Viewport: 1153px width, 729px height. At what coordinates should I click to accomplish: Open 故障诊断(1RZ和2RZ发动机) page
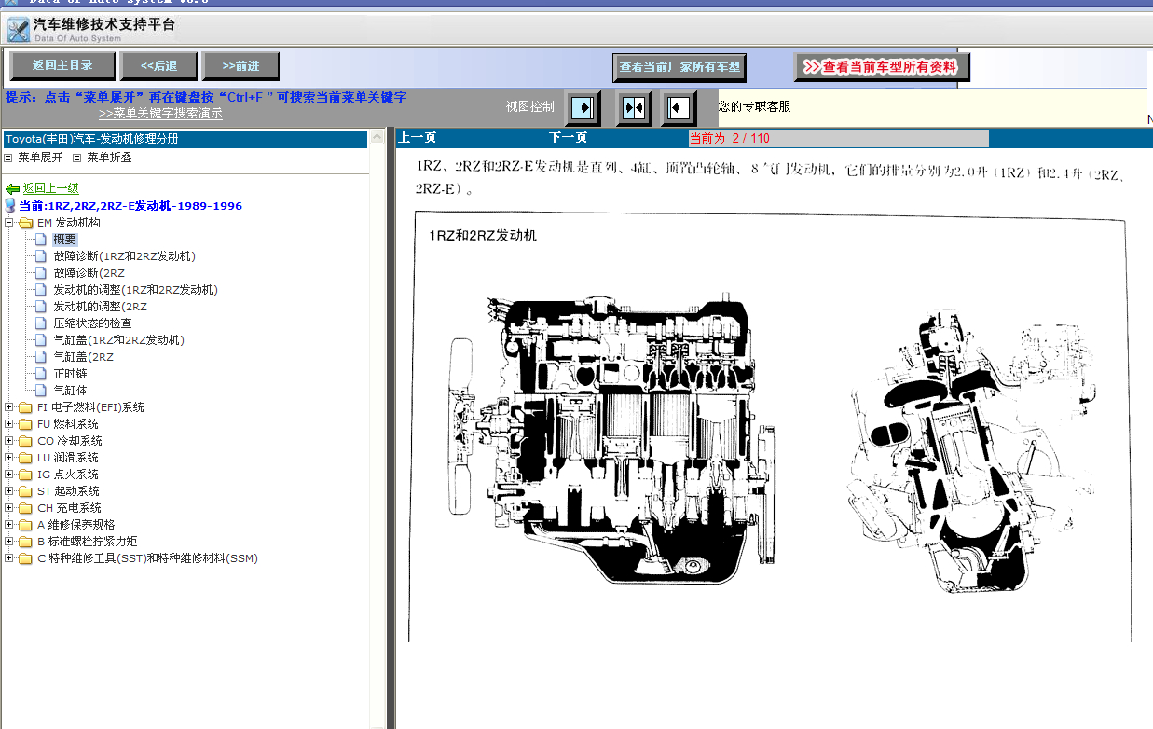(x=124, y=256)
